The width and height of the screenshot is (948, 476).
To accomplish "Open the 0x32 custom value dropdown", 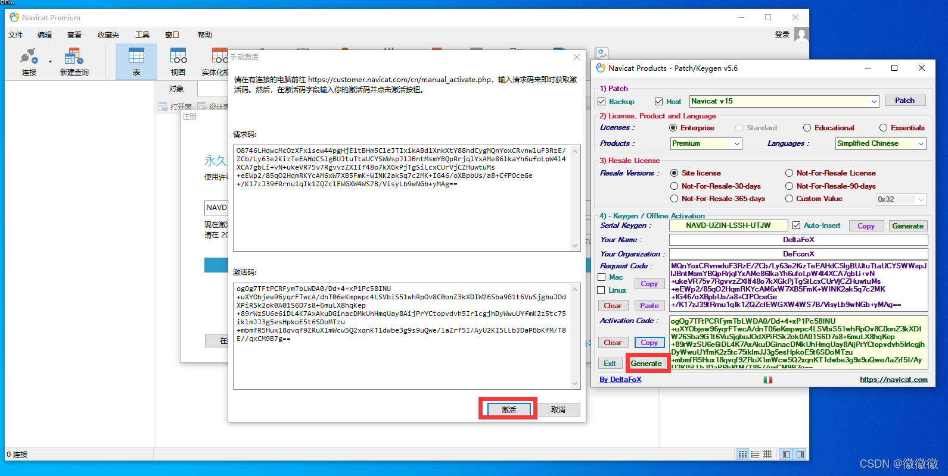I will pos(901,199).
